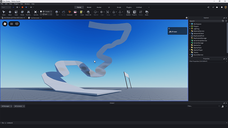Switch to the Script ribbon tab
Viewport: 228px width, 128px height.
pos(119,7)
